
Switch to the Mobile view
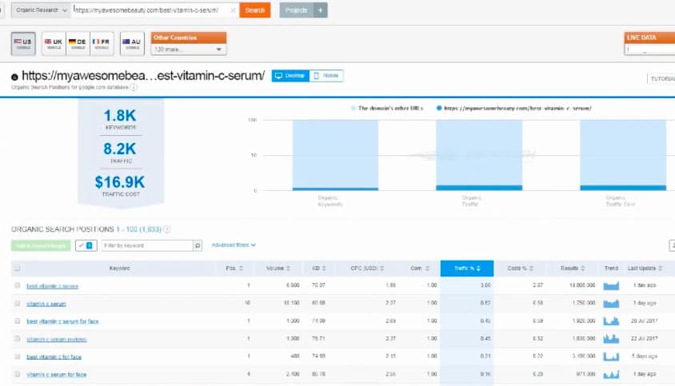(326, 76)
